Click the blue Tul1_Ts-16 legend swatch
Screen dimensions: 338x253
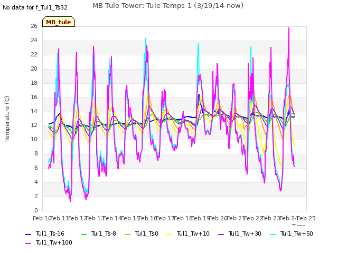(x=28, y=234)
